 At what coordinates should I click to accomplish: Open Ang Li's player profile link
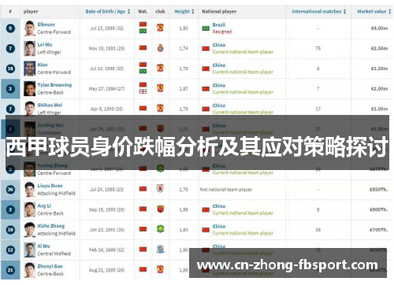coord(44,205)
